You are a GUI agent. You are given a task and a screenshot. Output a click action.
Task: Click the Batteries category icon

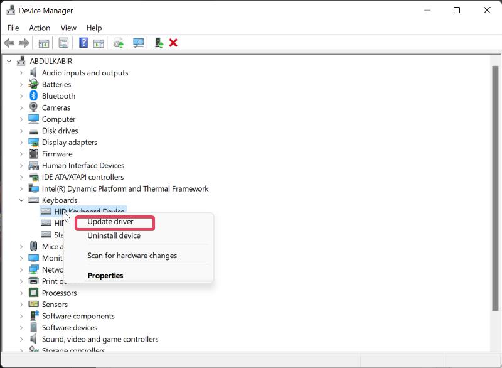[33, 84]
